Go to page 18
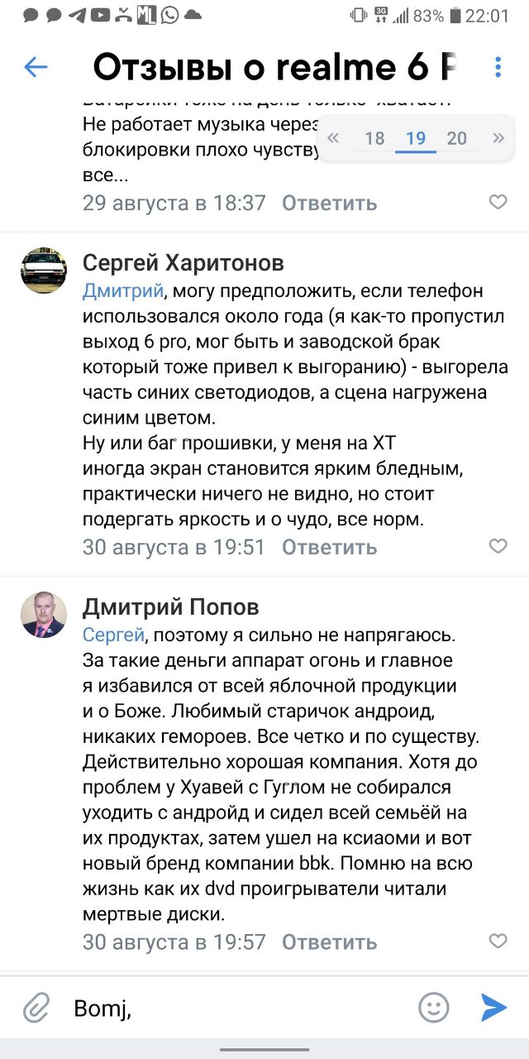 [374, 138]
